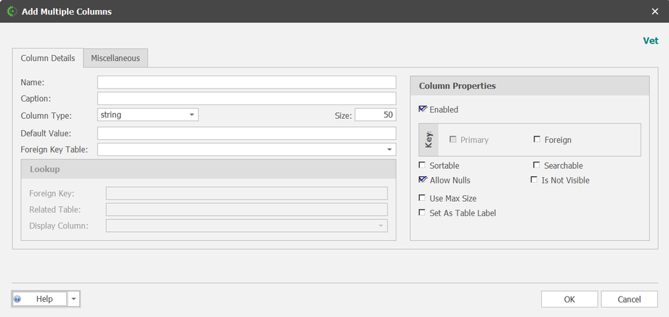Click the Cancel button
The width and height of the screenshot is (669, 317).
[x=629, y=299]
